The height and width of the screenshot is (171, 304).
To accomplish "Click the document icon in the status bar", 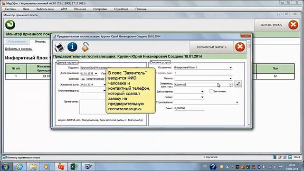I will (x=285, y=157).
